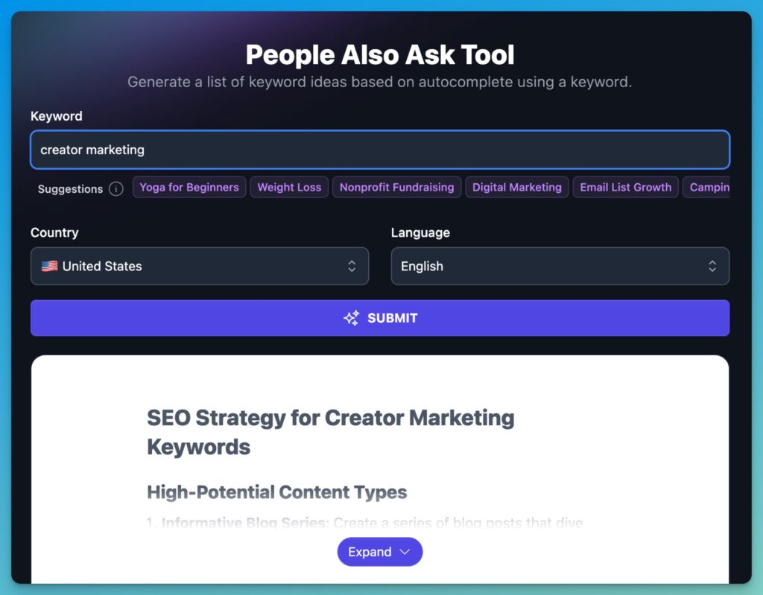Expand the truncated SEO strategy results

coord(380,552)
